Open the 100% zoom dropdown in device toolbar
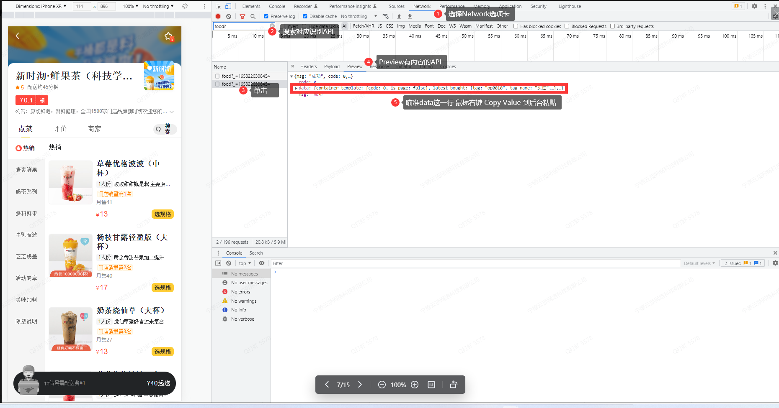The width and height of the screenshot is (779, 408). (x=130, y=6)
